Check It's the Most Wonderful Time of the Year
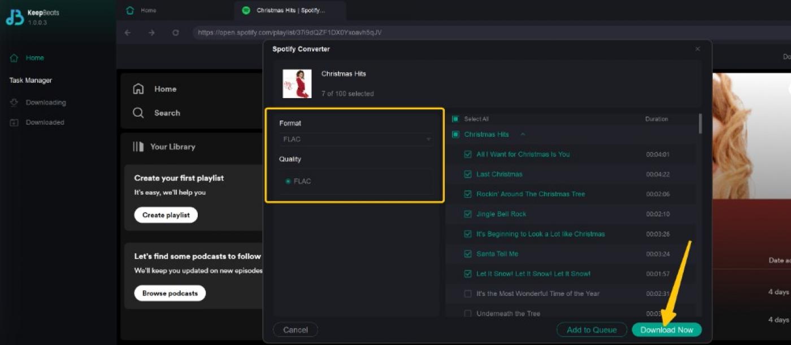 [468, 294]
